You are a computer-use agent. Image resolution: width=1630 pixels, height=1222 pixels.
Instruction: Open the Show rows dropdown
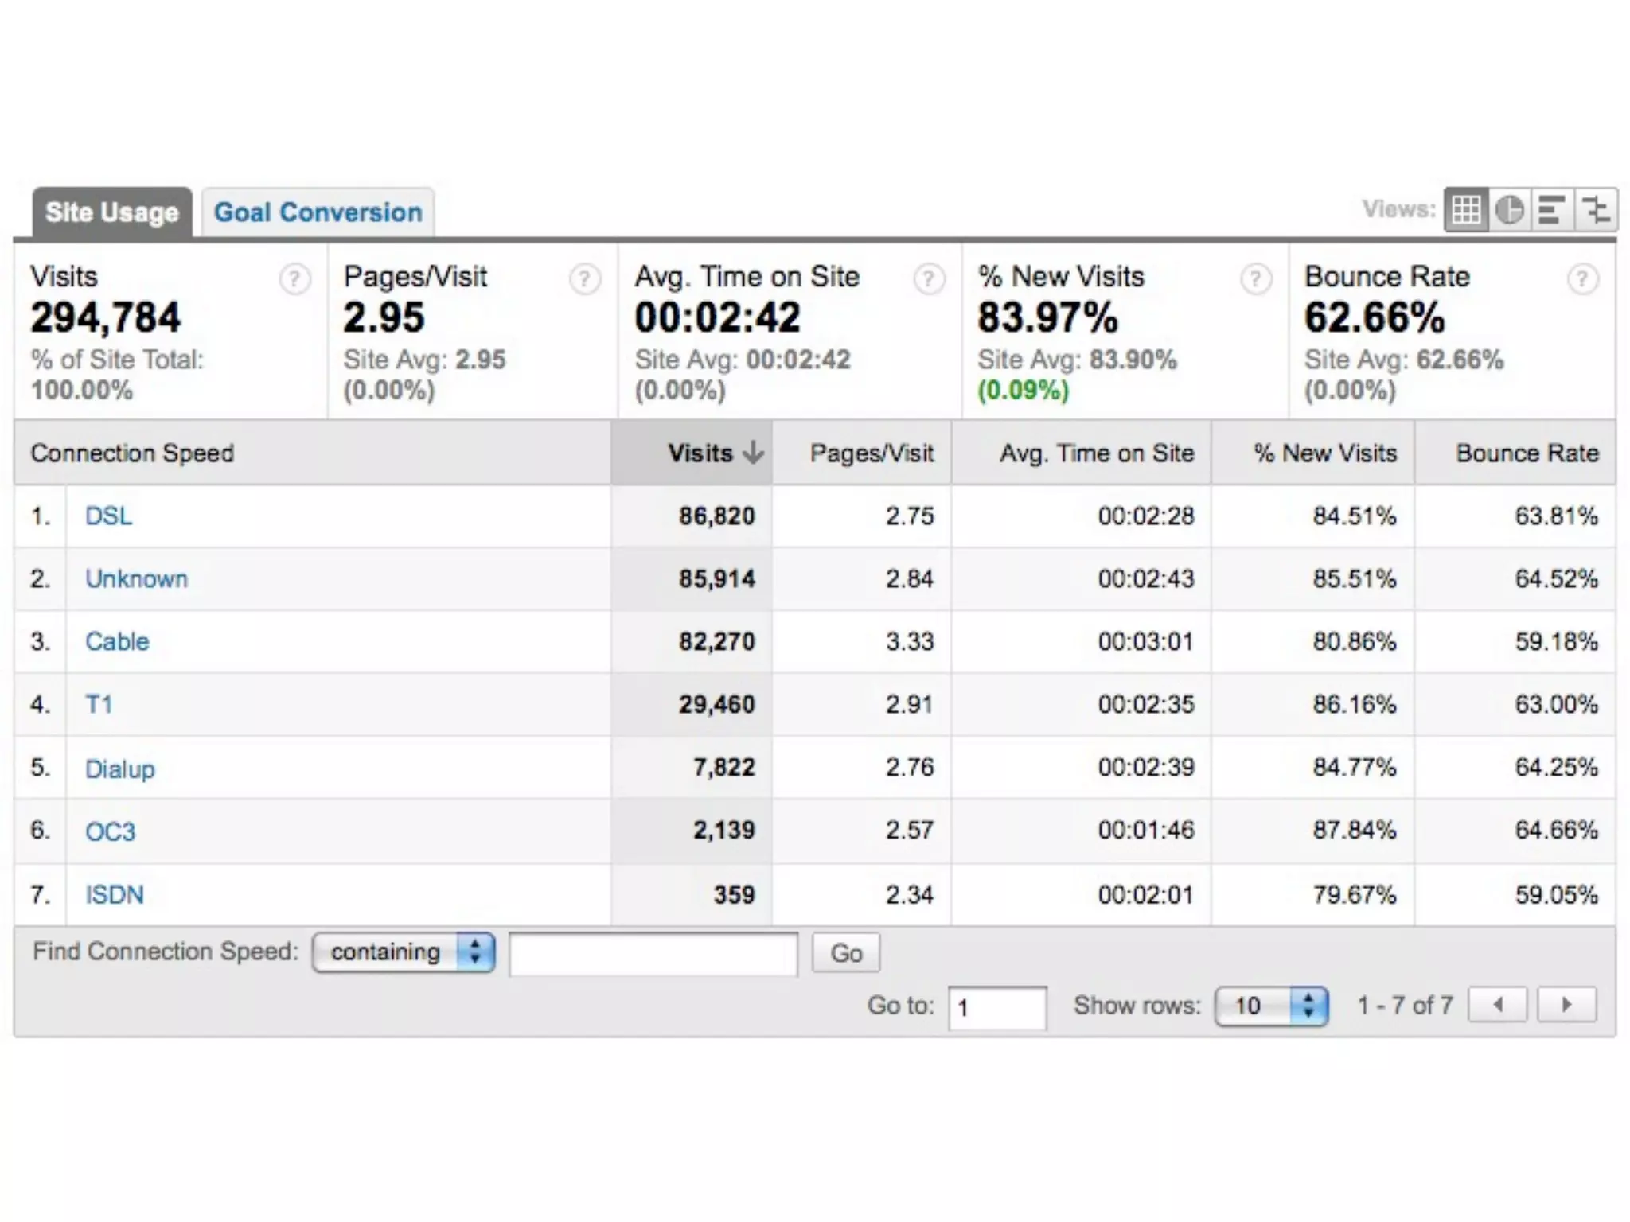click(x=1271, y=1006)
